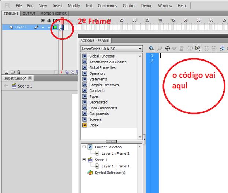
Task: Toggle show or hide all layers eye
Action: 43,20
